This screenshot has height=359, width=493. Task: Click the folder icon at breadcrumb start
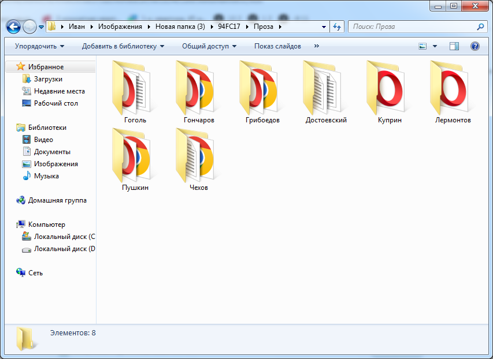(x=52, y=27)
